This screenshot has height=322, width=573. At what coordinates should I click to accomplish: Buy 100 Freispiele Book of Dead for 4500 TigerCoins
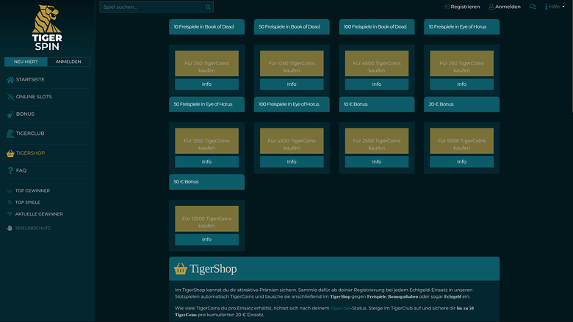tap(377, 64)
